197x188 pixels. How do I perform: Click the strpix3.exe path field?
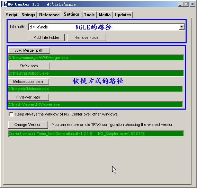tap(96, 73)
